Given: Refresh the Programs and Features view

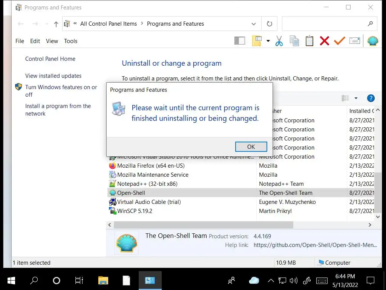Looking at the screenshot, I should [270, 24].
